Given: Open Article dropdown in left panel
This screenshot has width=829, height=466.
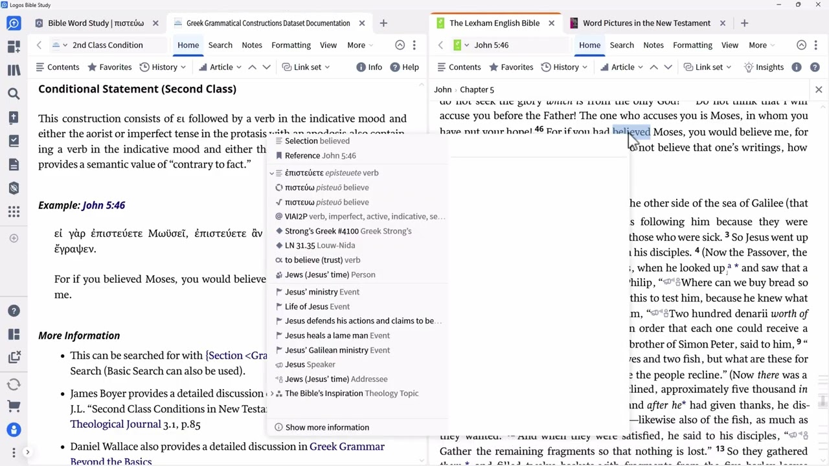Looking at the screenshot, I should coord(220,67).
